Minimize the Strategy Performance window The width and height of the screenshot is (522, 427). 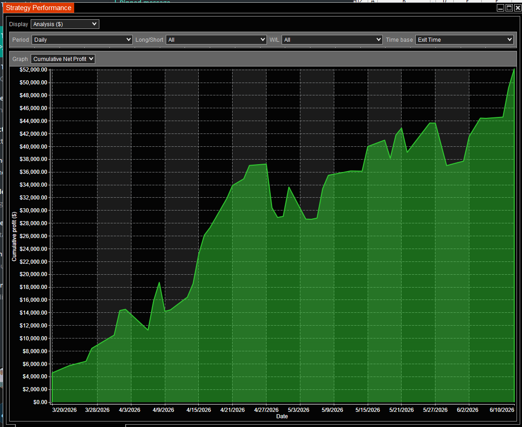[x=500, y=8]
